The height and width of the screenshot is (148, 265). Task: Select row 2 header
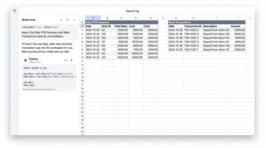82,26
